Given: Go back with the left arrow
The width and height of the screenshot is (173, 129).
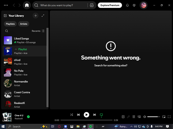Looking at the screenshot, I should pyautogui.click(x=14, y=5).
